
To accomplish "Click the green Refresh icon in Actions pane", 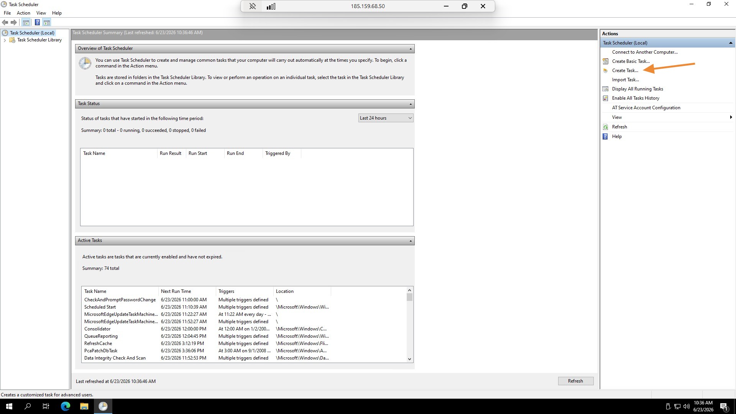I will 605,127.
